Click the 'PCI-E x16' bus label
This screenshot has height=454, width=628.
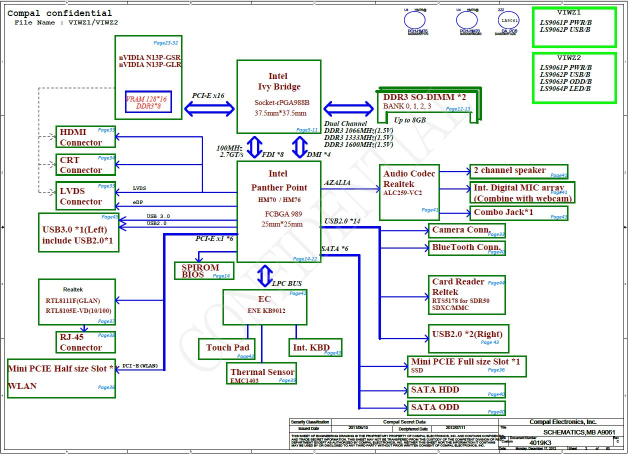208,95
